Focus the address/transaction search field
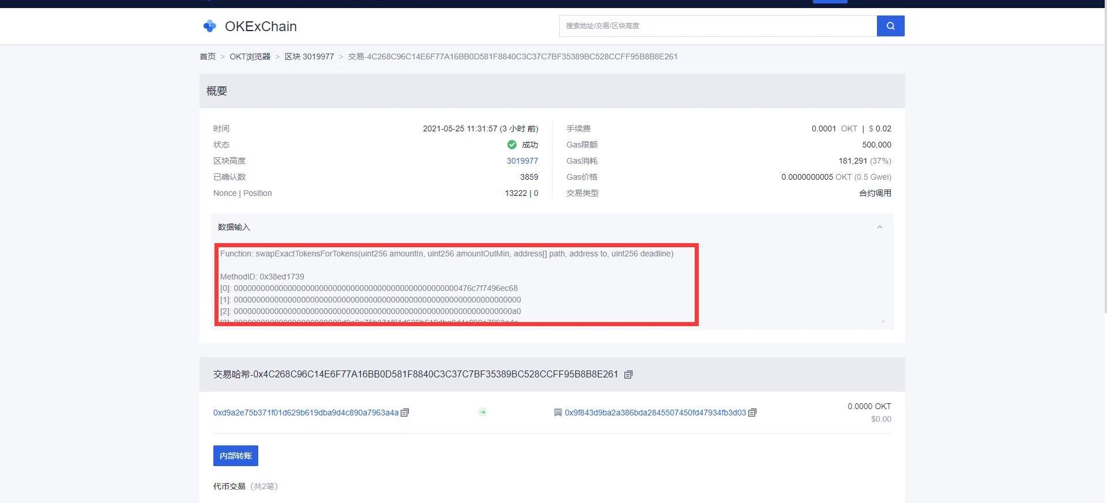This screenshot has height=503, width=1107. coord(718,26)
